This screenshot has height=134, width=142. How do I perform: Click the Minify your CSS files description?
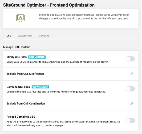[58, 62]
